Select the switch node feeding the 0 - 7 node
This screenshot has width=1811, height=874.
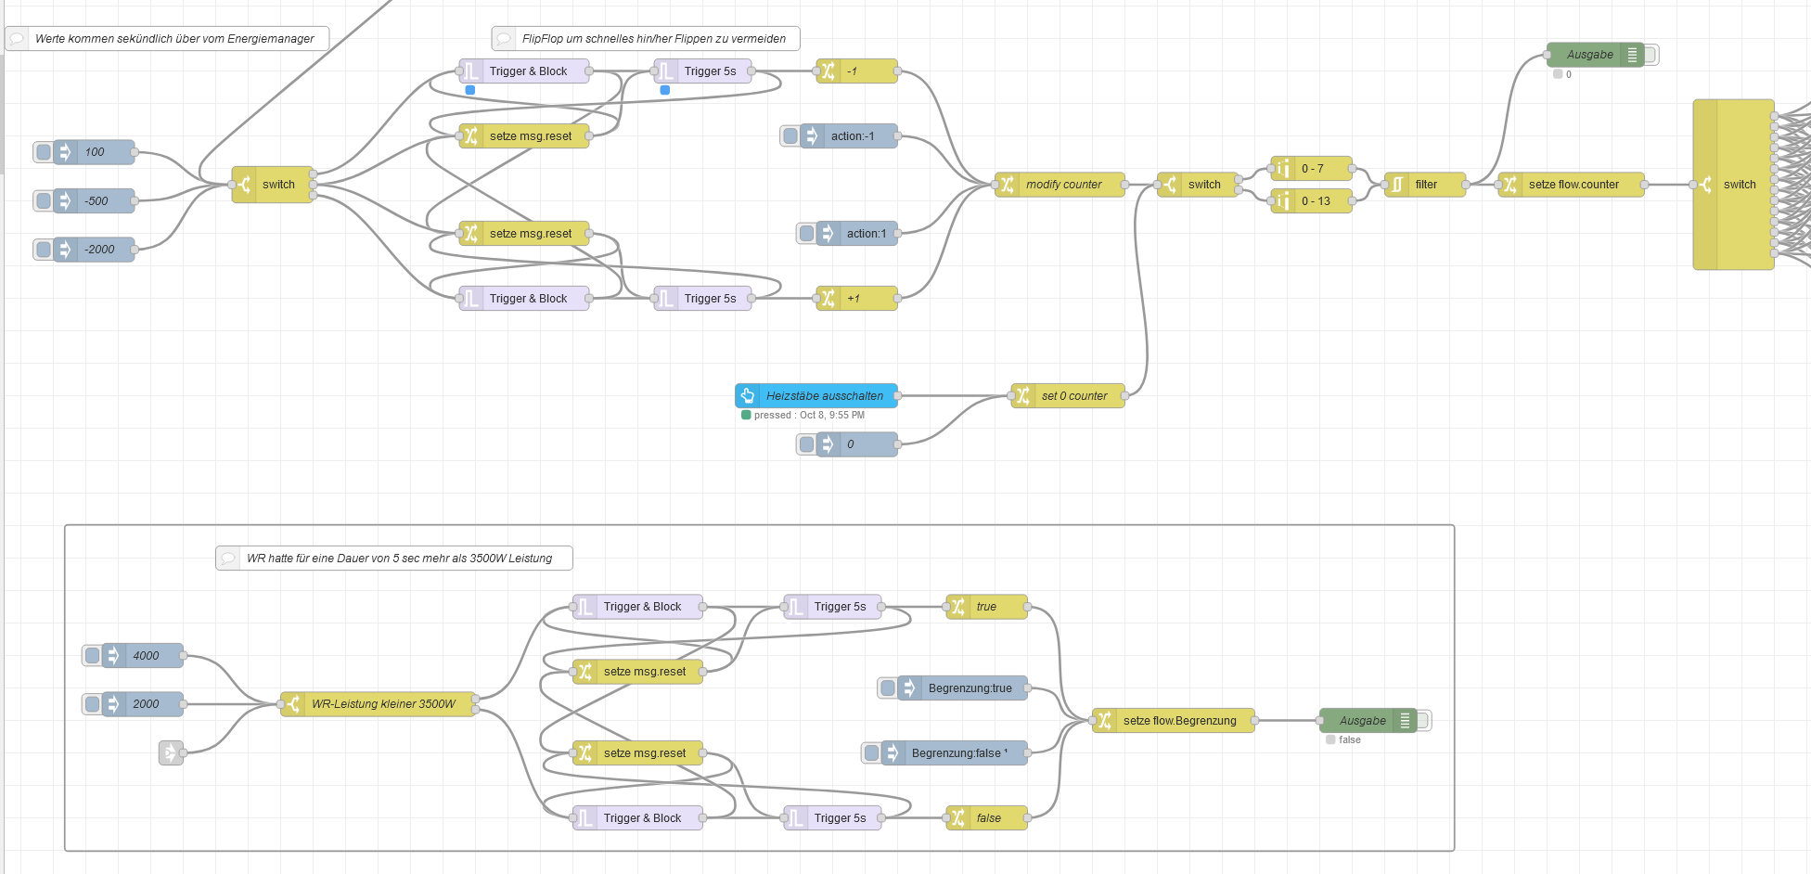coord(1198,185)
